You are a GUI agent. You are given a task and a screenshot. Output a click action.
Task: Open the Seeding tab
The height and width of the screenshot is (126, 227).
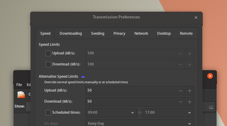click(x=98, y=33)
